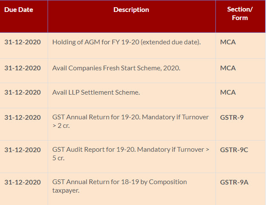This screenshot has height=205, width=266.
Task: Click the due date in GSTR-9C row
Action: 23,150
